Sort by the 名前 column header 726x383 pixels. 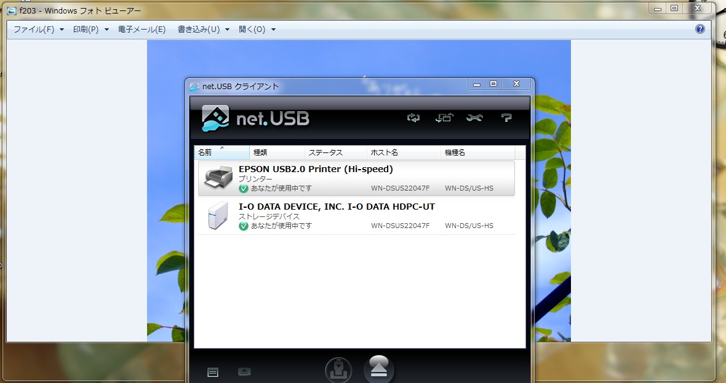[221, 152]
